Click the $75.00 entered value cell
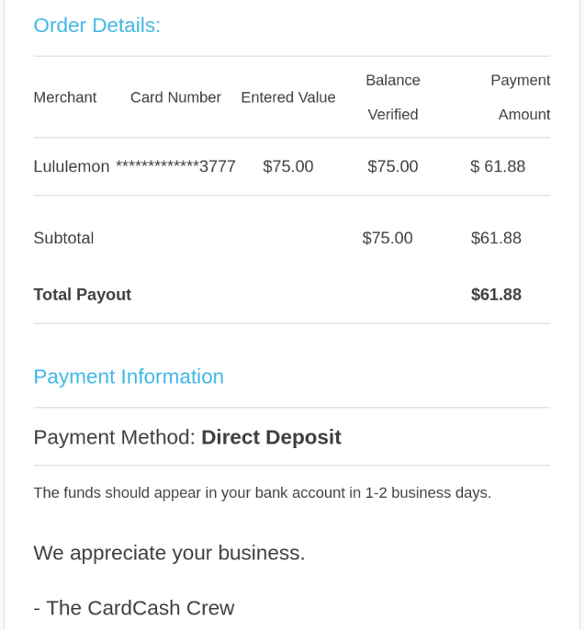585x630 pixels. pos(287,166)
